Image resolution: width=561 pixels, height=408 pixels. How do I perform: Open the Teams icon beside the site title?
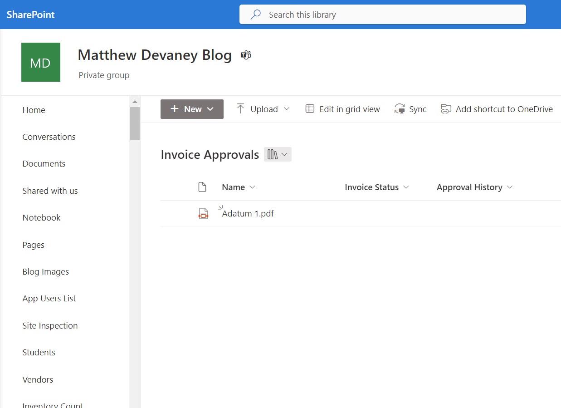pyautogui.click(x=245, y=55)
